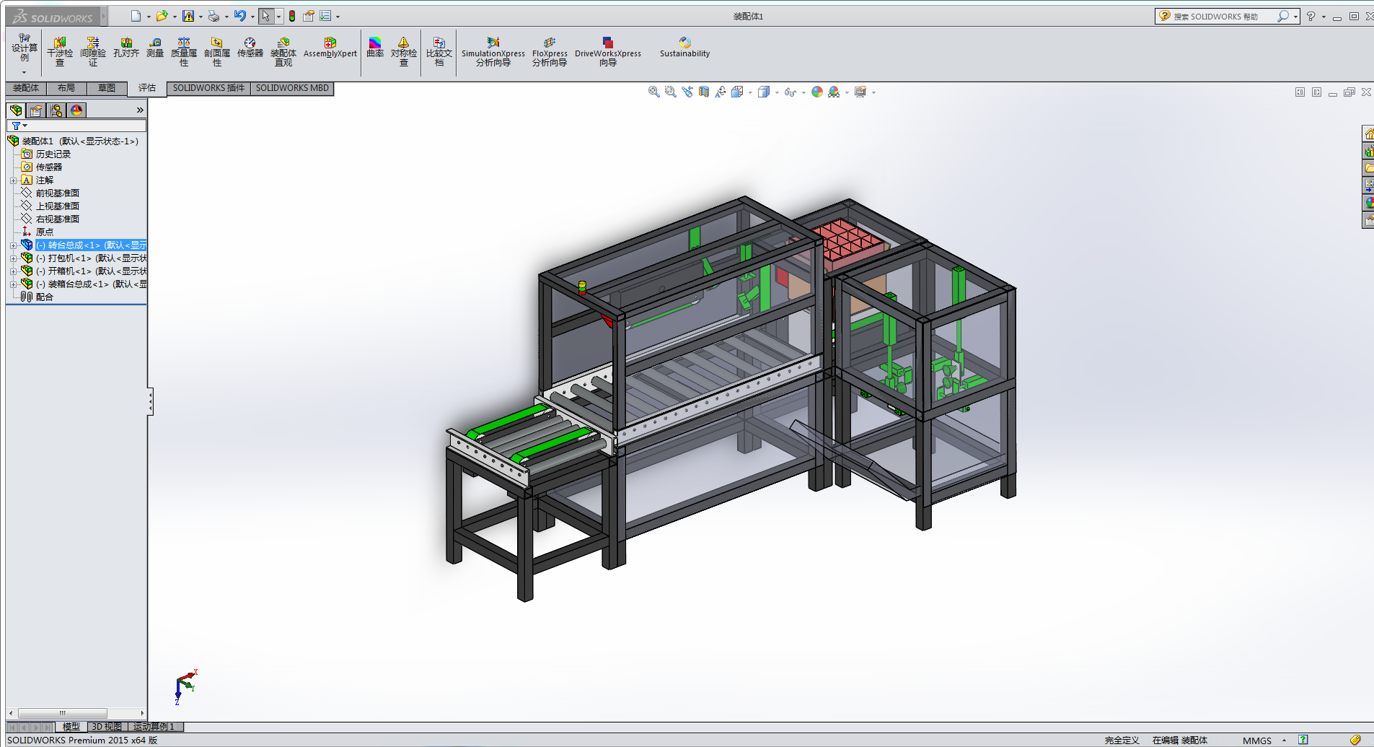The height and width of the screenshot is (747, 1374).
Task: Open the feature tree filter dropdown
Action: 19,126
